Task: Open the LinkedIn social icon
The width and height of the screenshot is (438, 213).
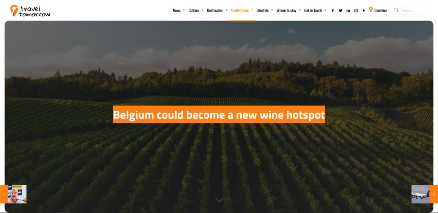Action: [x=348, y=11]
